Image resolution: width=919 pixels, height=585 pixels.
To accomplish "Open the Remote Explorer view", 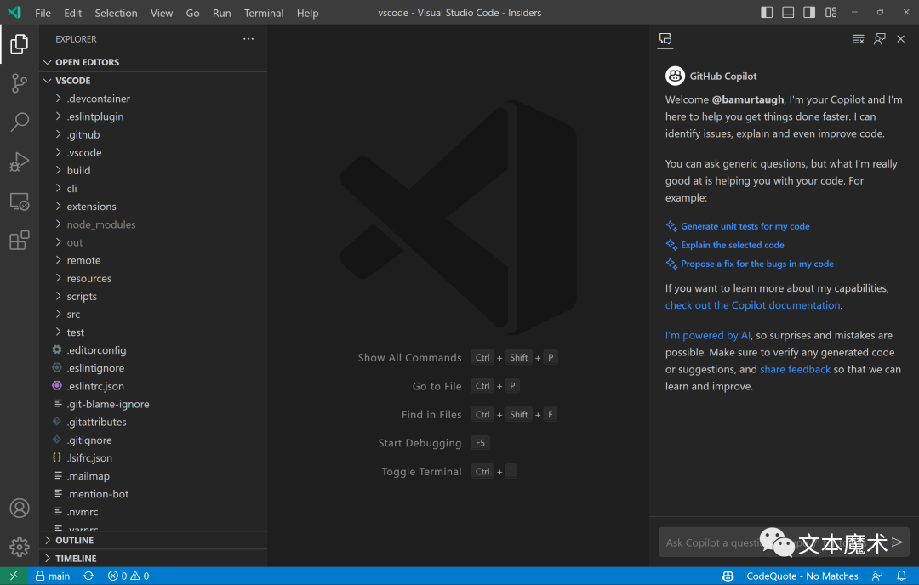I will pyautogui.click(x=20, y=202).
